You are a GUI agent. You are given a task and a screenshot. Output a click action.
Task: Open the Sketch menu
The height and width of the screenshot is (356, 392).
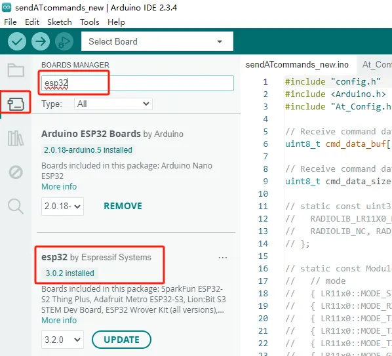[x=60, y=22]
